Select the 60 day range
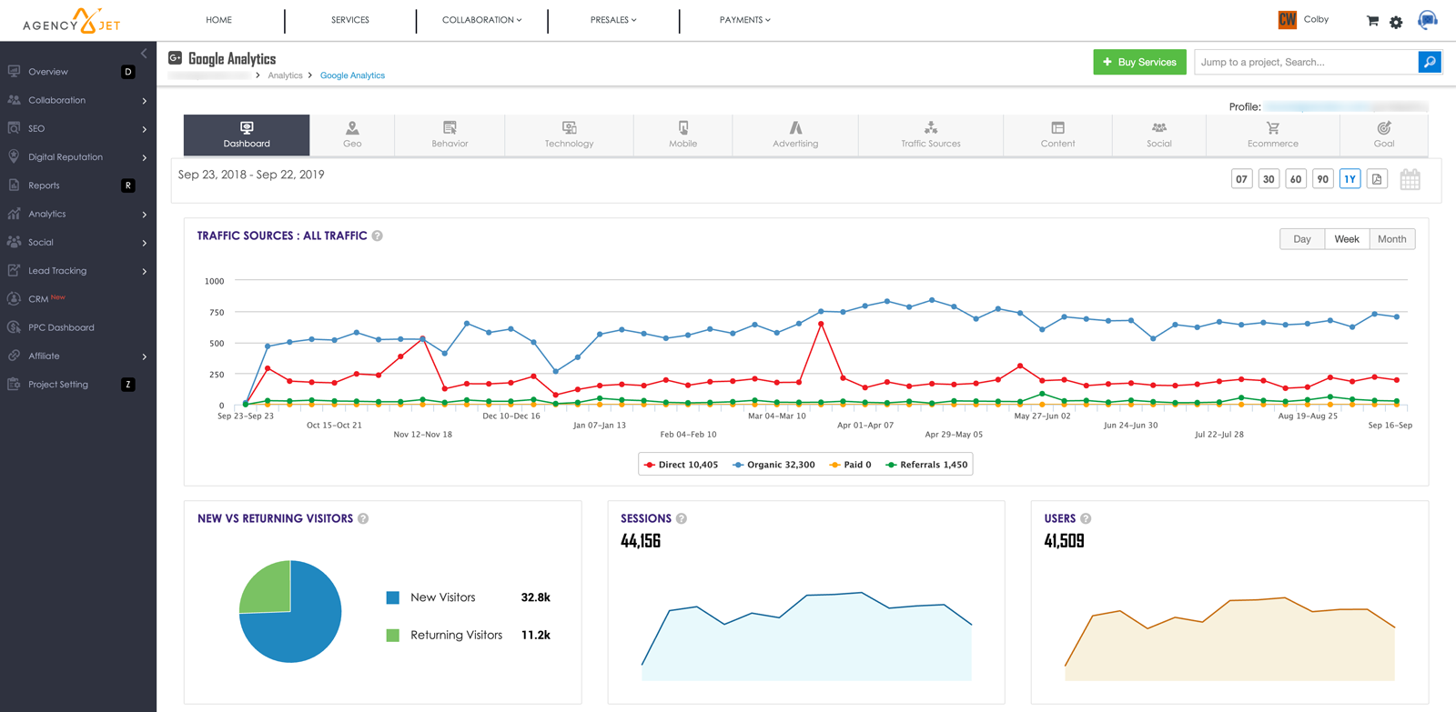Image resolution: width=1456 pixels, height=712 pixels. [x=1296, y=179]
